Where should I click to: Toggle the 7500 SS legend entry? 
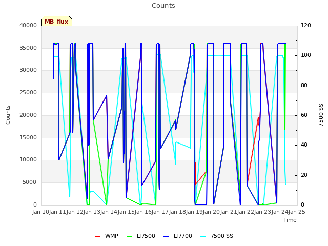point(216,236)
